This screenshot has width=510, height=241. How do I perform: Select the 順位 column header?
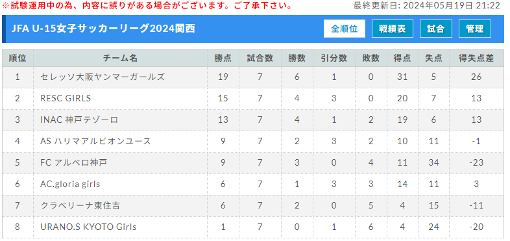click(18, 58)
